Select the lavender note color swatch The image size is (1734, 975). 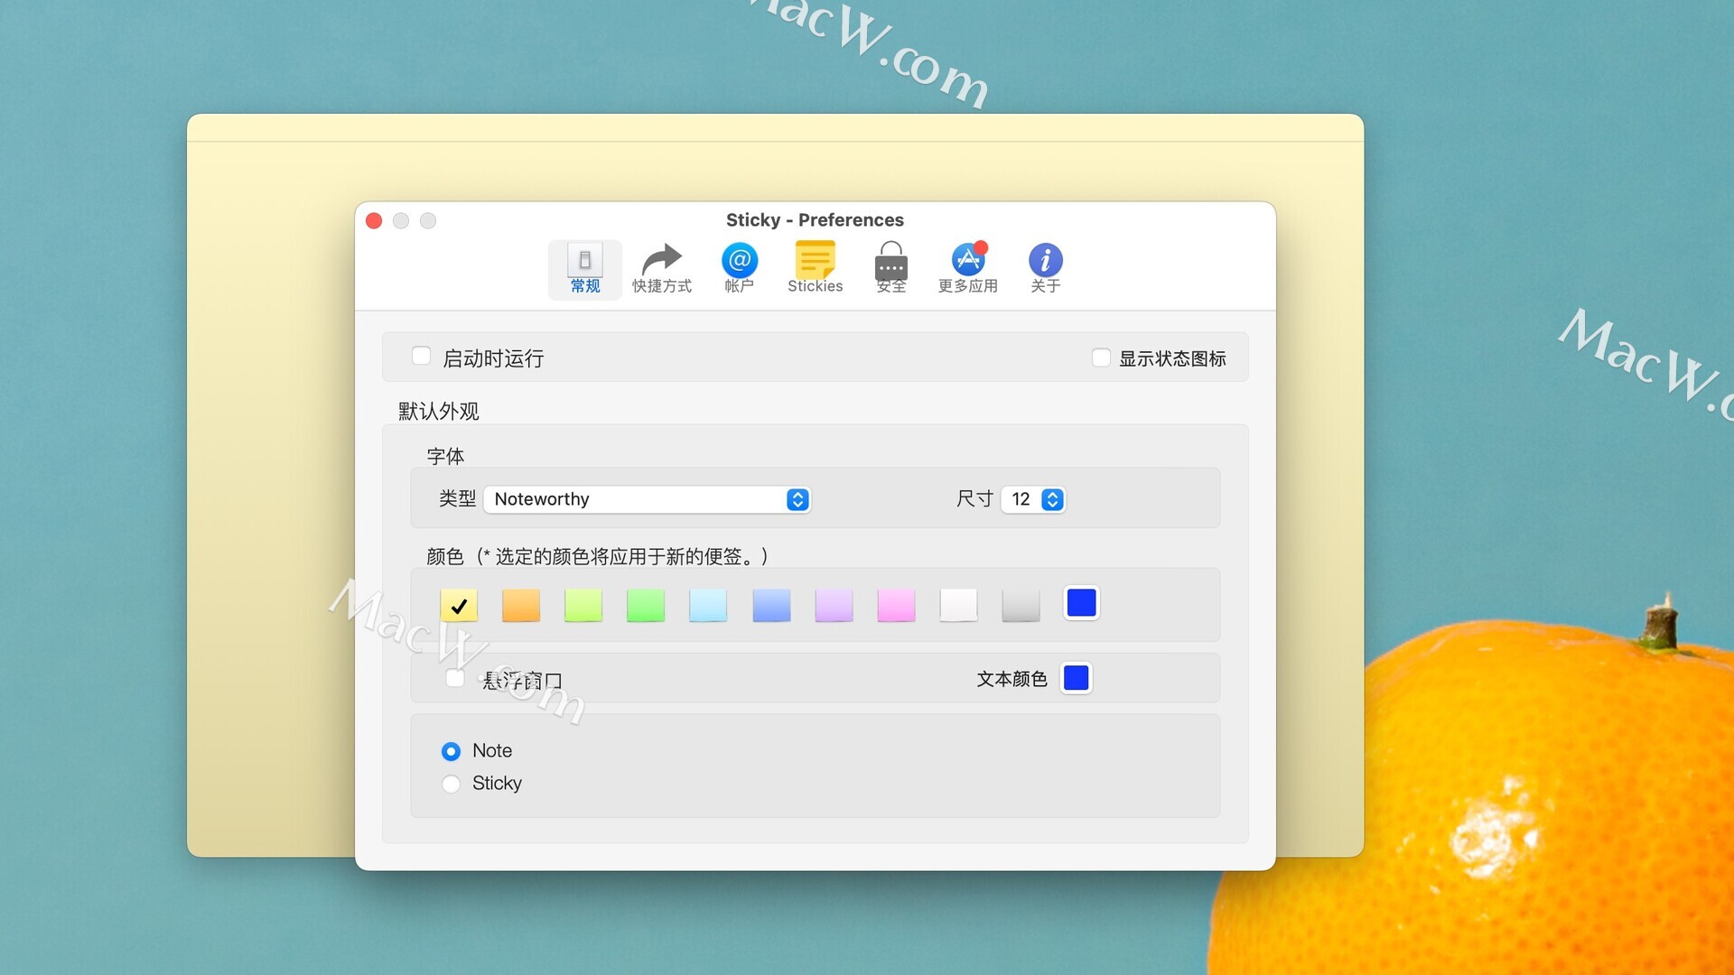tap(834, 605)
